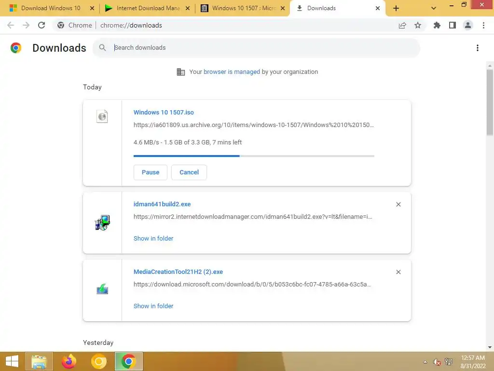Viewport: 494px width, 371px height.
Task: Switch to the Download Windows 10 tab
Action: click(50, 8)
